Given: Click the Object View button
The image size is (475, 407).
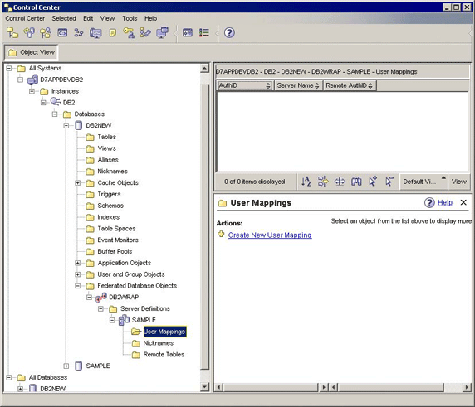Looking at the screenshot, I should pos(32,52).
